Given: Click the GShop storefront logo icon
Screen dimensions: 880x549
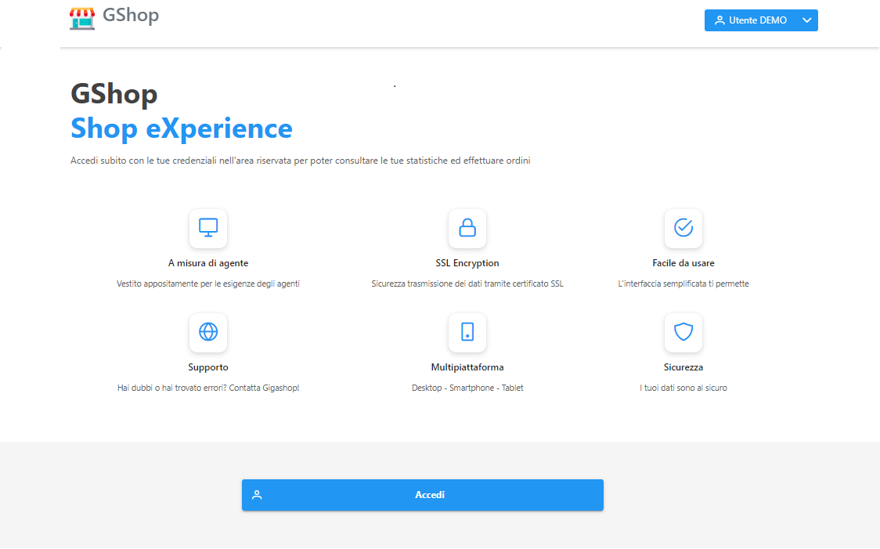Looking at the screenshot, I should pyautogui.click(x=82, y=17).
